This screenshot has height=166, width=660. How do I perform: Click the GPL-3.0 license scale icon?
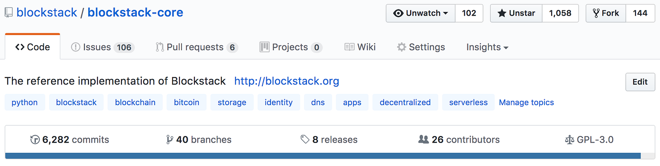click(570, 140)
